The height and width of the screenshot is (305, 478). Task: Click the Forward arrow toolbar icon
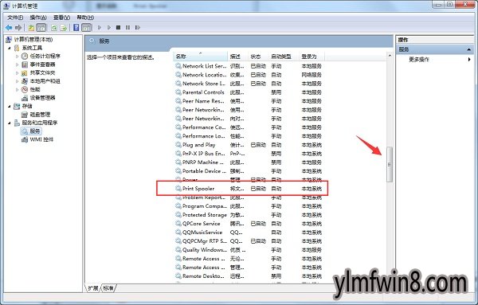(18, 28)
